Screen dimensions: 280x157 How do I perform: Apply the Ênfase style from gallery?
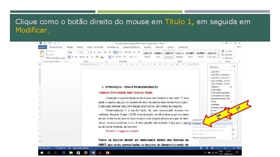click(148, 55)
